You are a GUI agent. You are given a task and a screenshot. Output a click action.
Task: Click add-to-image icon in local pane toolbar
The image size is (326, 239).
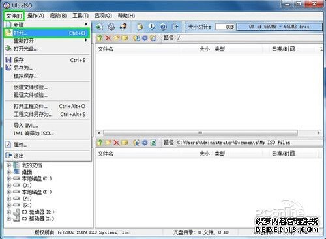(x=136, y=143)
